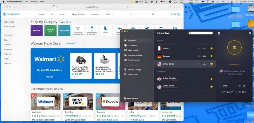Open Apple menu icon
The width and height of the screenshot is (254, 123).
[x=4, y=2]
